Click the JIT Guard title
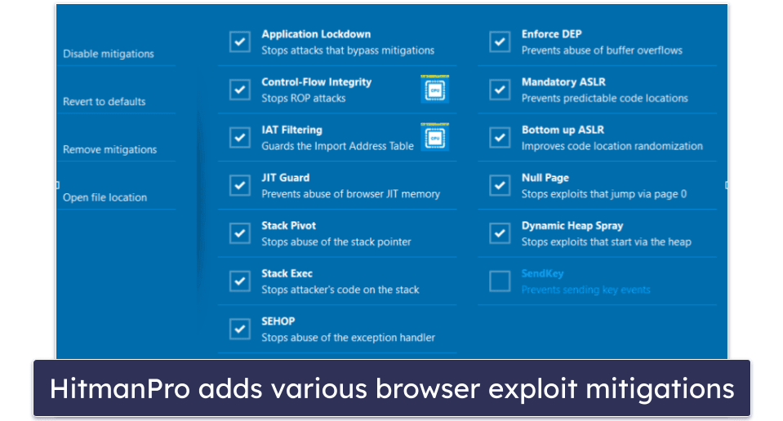Viewport: 783px width, 421px height. point(285,178)
